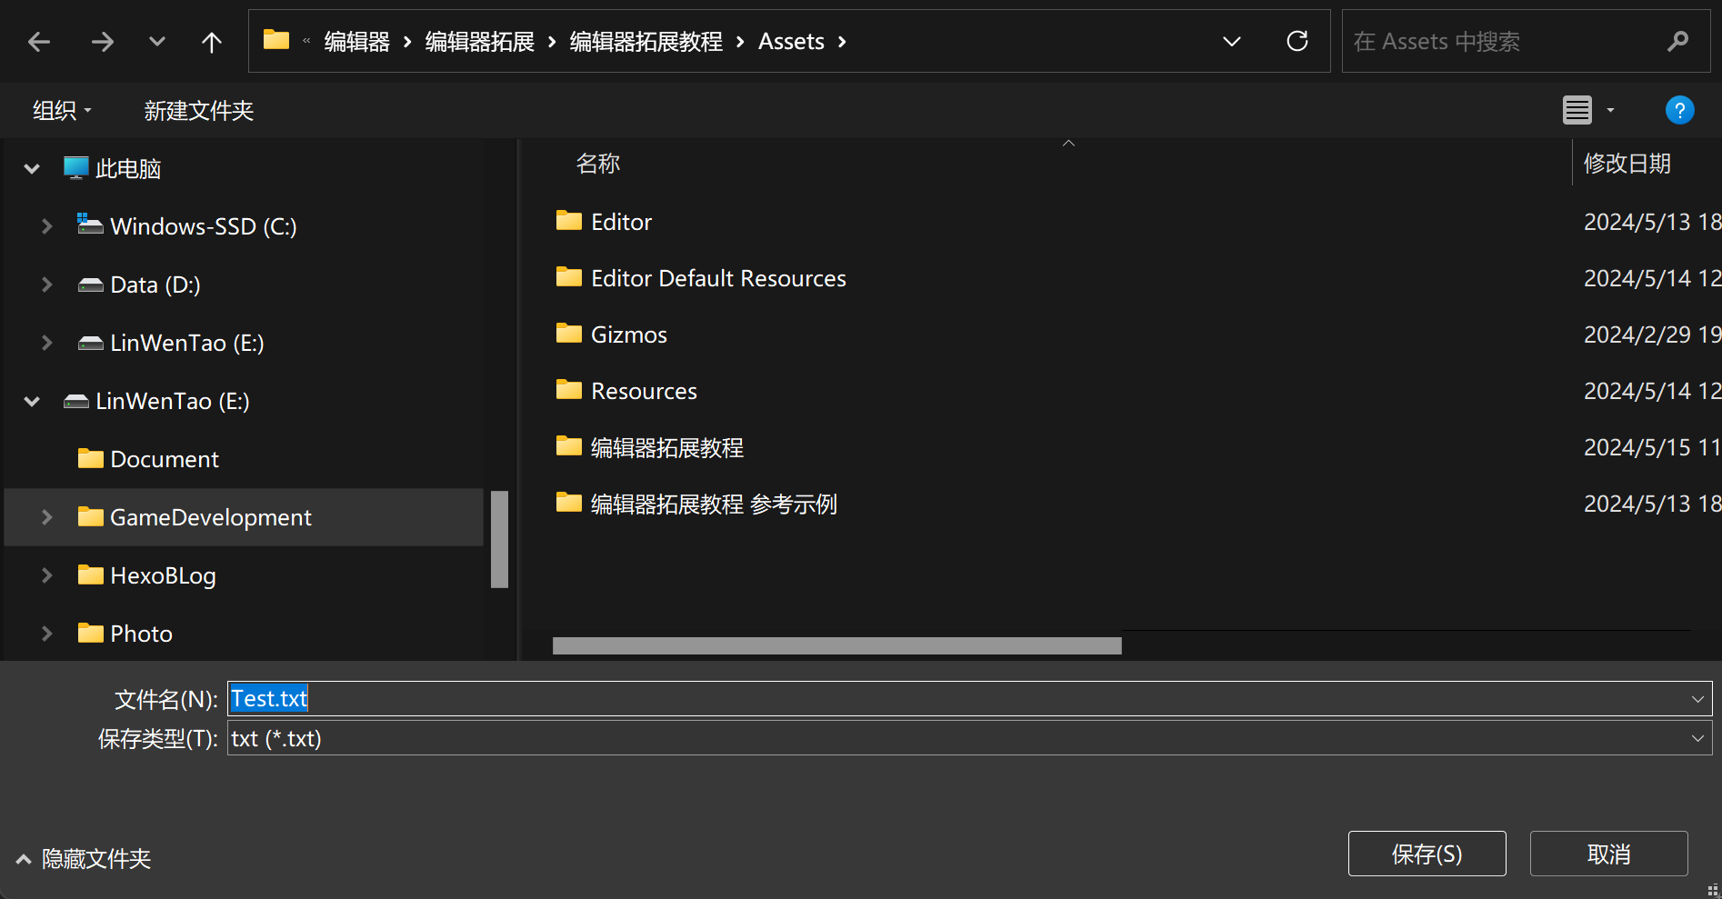
Task: Open the help question mark icon
Action: [x=1679, y=111]
